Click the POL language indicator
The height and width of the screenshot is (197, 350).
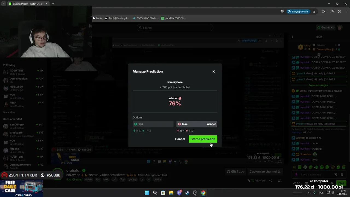click(x=322, y=193)
